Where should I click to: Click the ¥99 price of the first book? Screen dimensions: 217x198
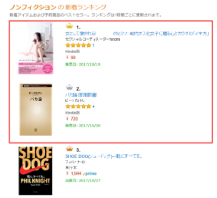pos(71,57)
